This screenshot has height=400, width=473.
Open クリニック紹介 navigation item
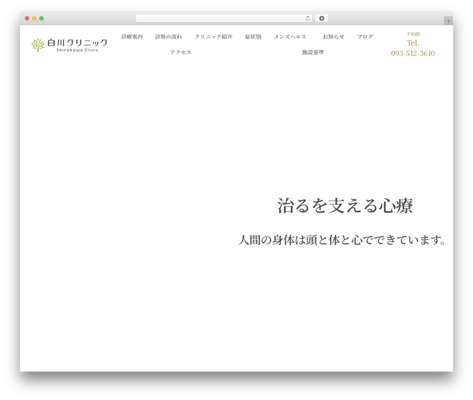[214, 37]
